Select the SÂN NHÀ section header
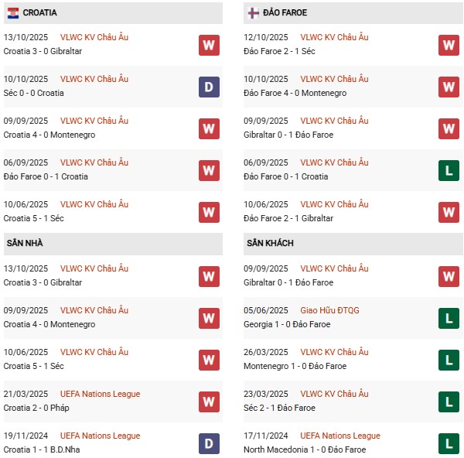This screenshot has height=458, width=464. click(23, 243)
